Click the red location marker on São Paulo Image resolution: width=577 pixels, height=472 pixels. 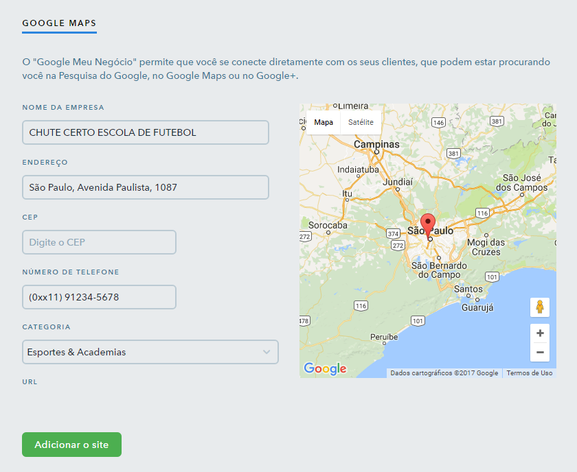coord(428,225)
